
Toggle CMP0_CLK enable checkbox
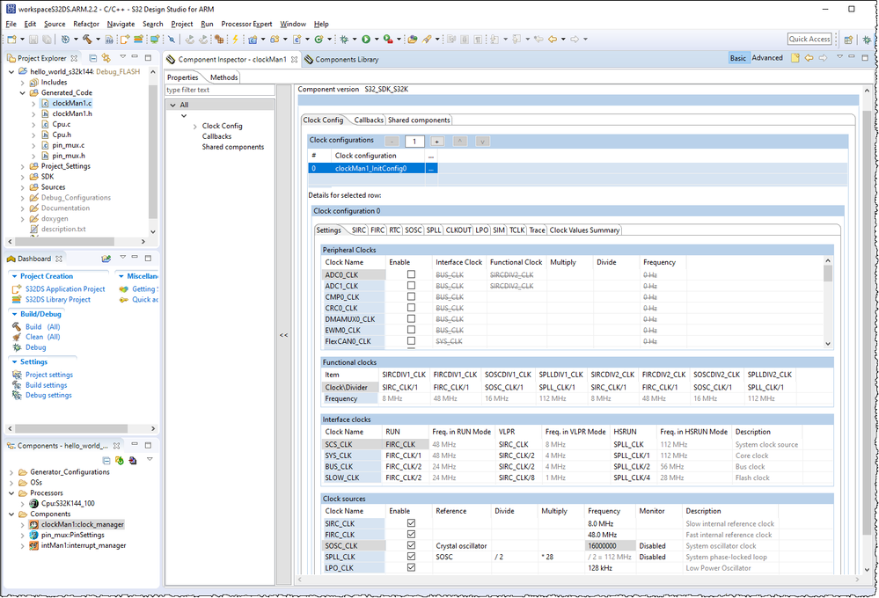[411, 296]
